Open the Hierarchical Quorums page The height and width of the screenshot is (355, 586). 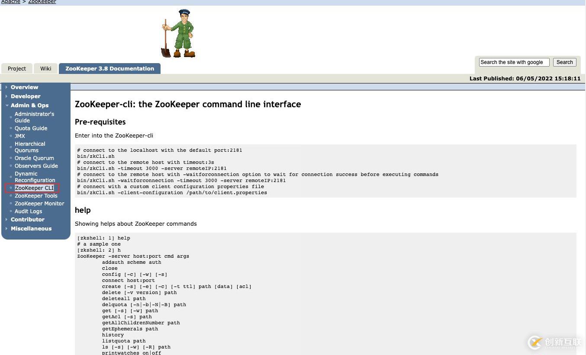[30, 147]
